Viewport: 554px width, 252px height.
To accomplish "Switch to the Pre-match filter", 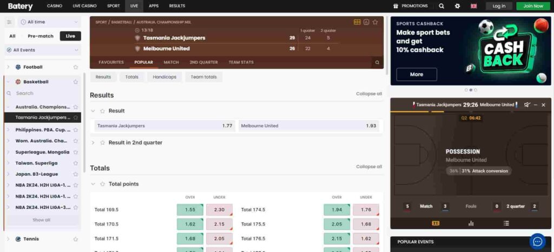I will click(41, 36).
